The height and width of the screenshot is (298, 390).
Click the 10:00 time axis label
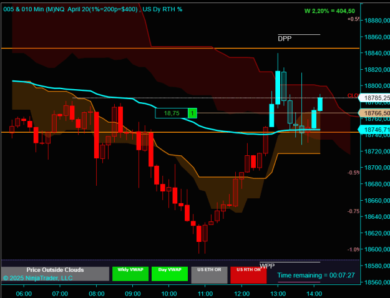pyautogui.click(x=169, y=294)
